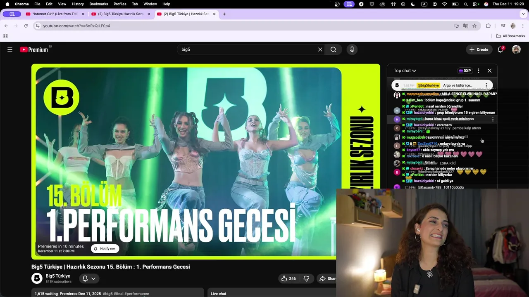Open Chrome tab groups purple button
The image size is (529, 297).
[x=12, y=14]
